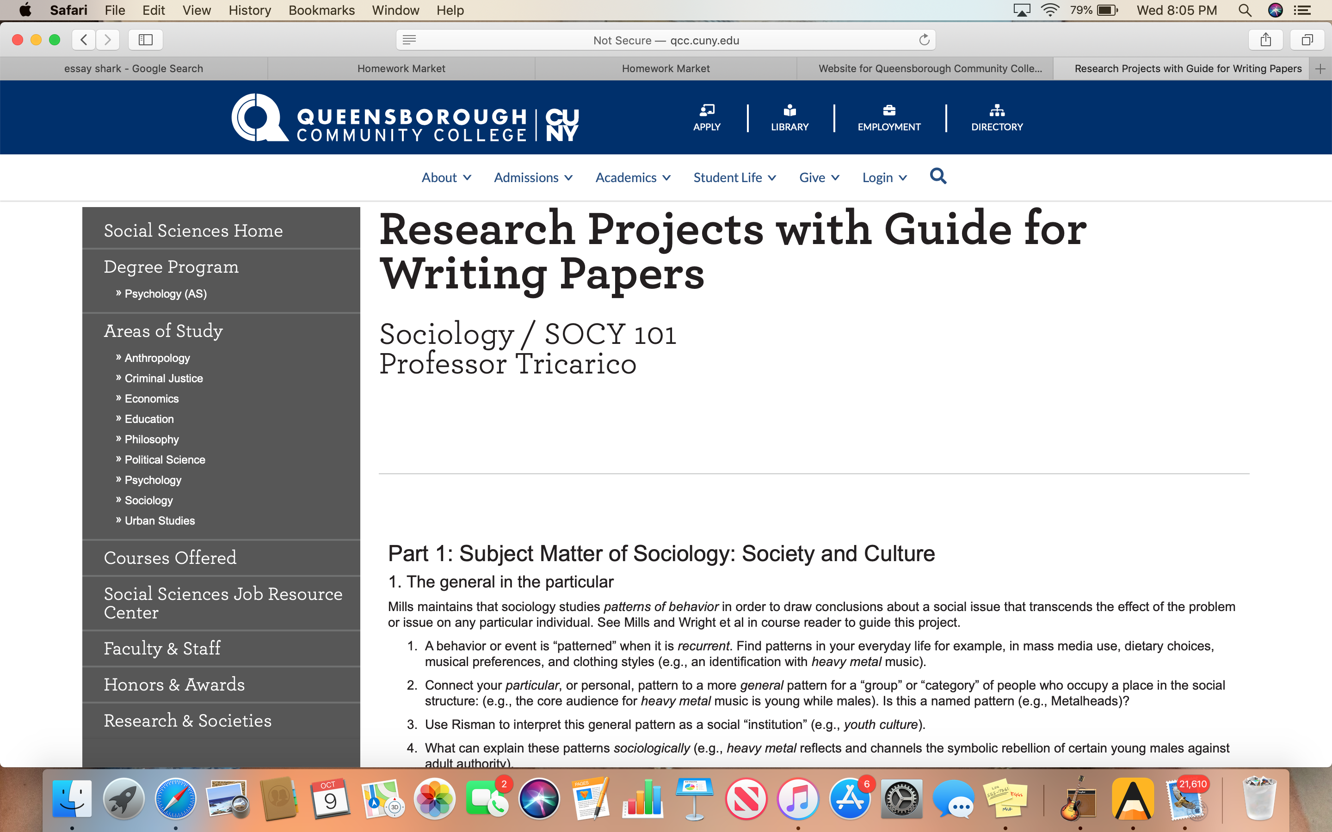Expand the Academics dropdown menu
This screenshot has height=832, width=1332.
coord(633,177)
